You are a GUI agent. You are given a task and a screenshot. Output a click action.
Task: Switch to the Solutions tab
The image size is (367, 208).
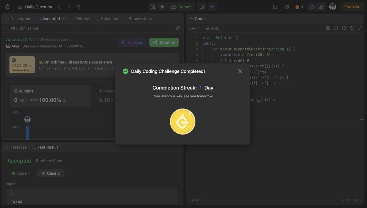click(107, 19)
